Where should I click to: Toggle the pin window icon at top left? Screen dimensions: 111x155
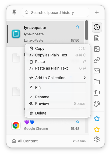click(x=14, y=12)
